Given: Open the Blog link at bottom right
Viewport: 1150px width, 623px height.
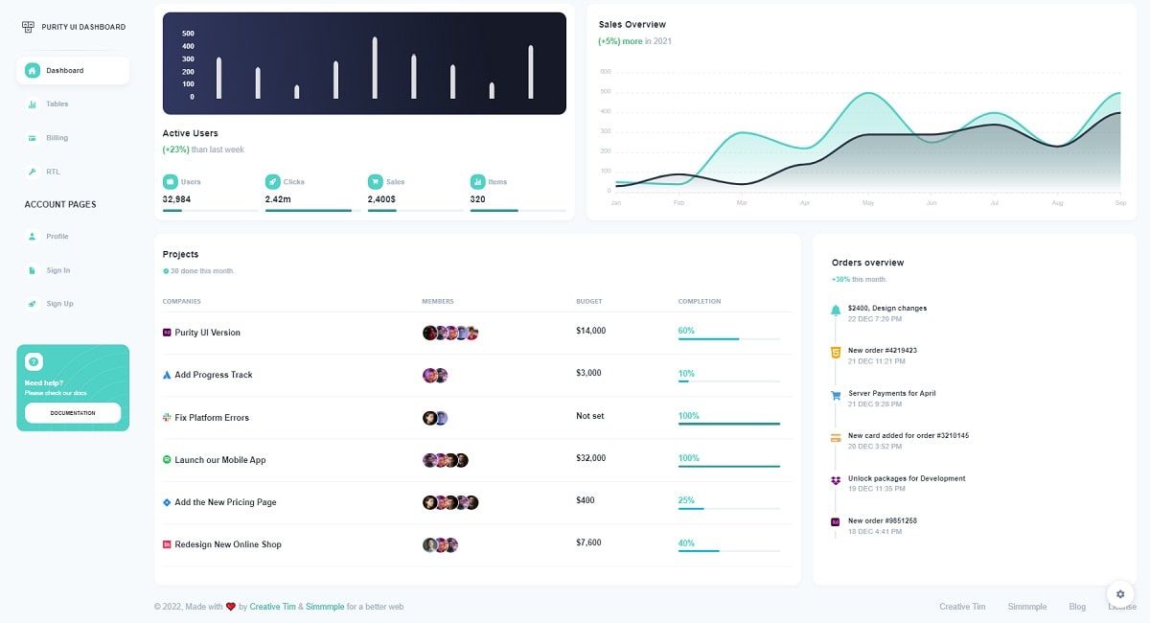Looking at the screenshot, I should click(1077, 607).
